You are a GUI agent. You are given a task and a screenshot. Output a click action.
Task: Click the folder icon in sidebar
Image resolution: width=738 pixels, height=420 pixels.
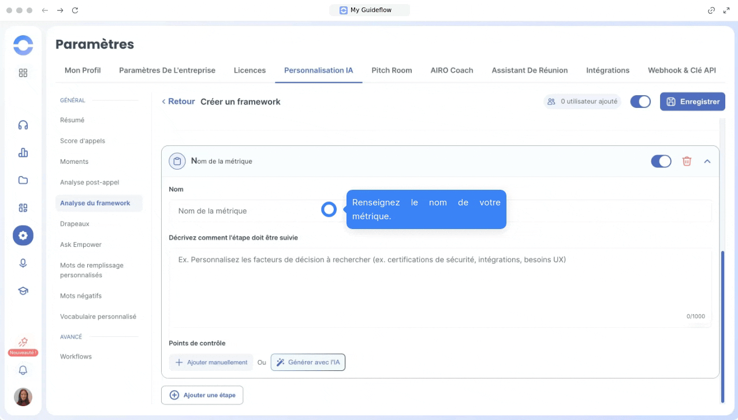click(23, 180)
